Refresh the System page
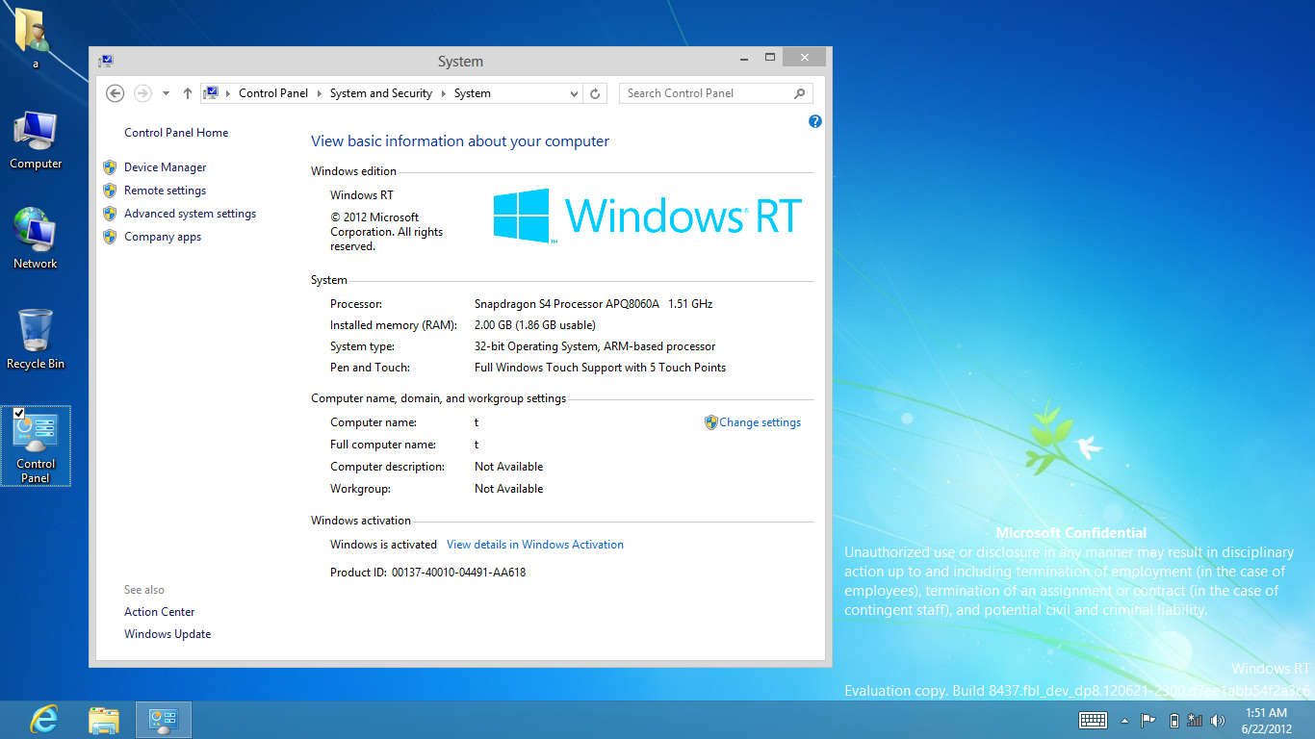The width and height of the screenshot is (1315, 739). pyautogui.click(x=595, y=93)
